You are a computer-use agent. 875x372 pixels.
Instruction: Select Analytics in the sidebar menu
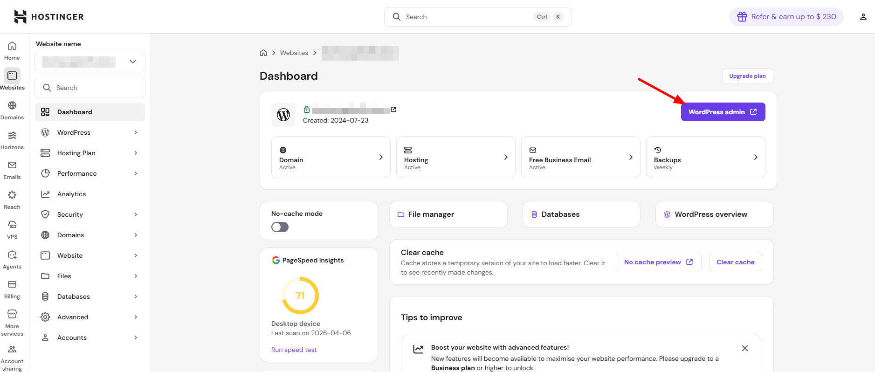pyautogui.click(x=71, y=194)
